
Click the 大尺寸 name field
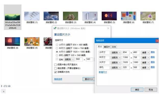click(104, 63)
